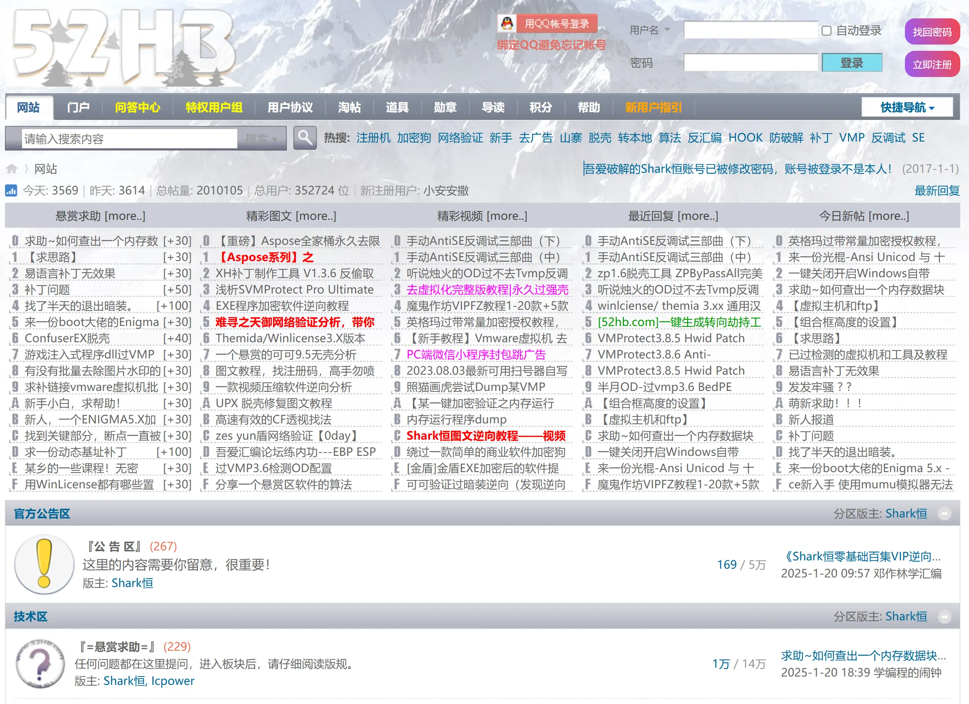The image size is (969, 704).
Task: Open the search type dropdown
Action: pyautogui.click(x=261, y=139)
